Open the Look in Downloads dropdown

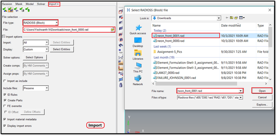pos(219,18)
